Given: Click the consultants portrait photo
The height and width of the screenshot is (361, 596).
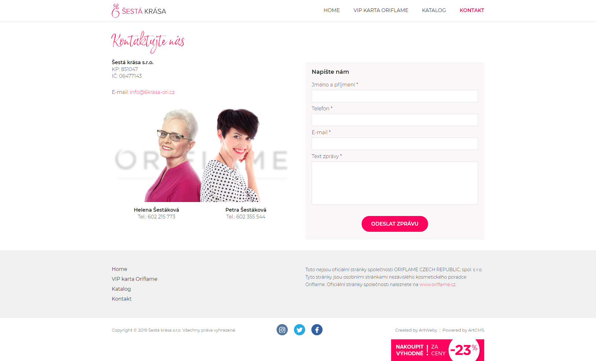Looking at the screenshot, I should (x=201, y=155).
